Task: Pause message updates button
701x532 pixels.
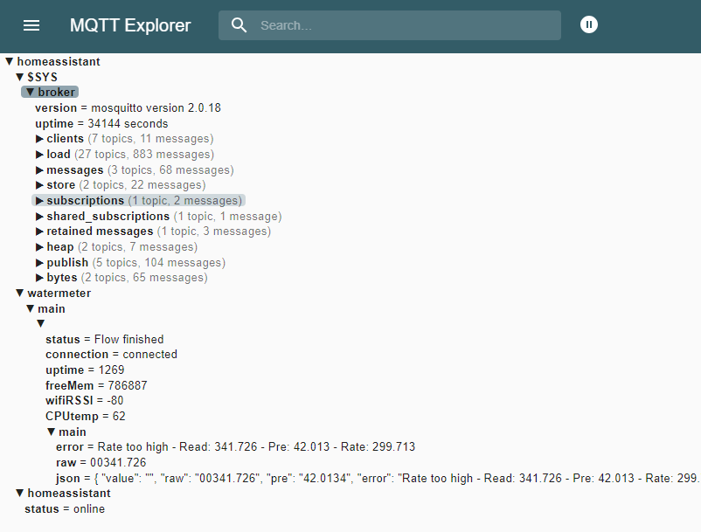Action: point(589,24)
